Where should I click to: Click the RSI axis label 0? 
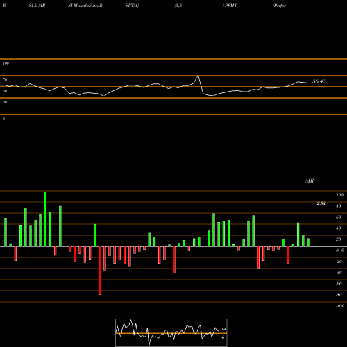point(3,119)
